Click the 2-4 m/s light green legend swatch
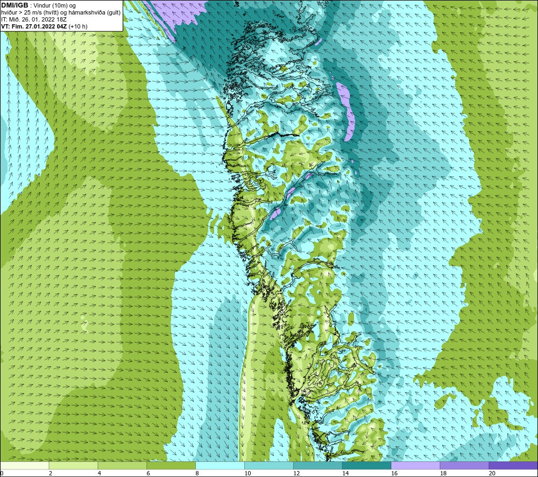 (73, 465)
